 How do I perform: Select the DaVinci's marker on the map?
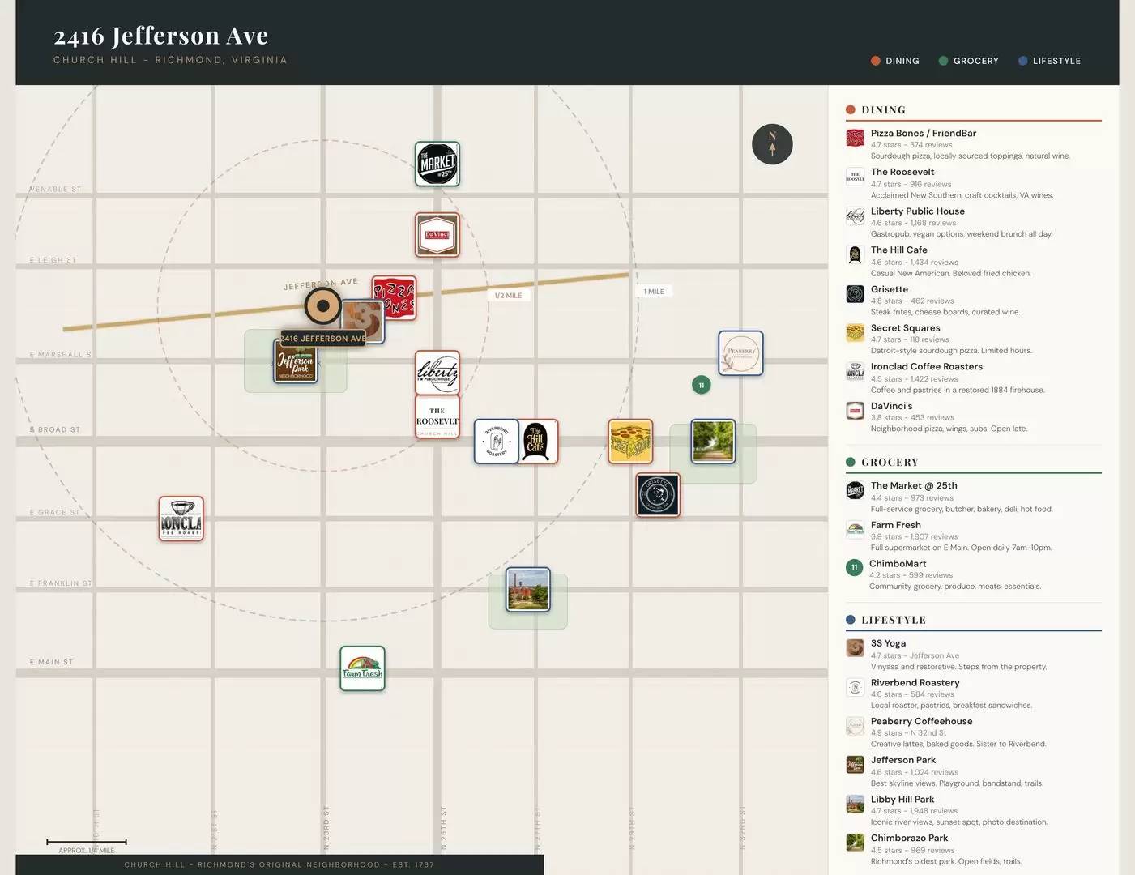pos(437,235)
